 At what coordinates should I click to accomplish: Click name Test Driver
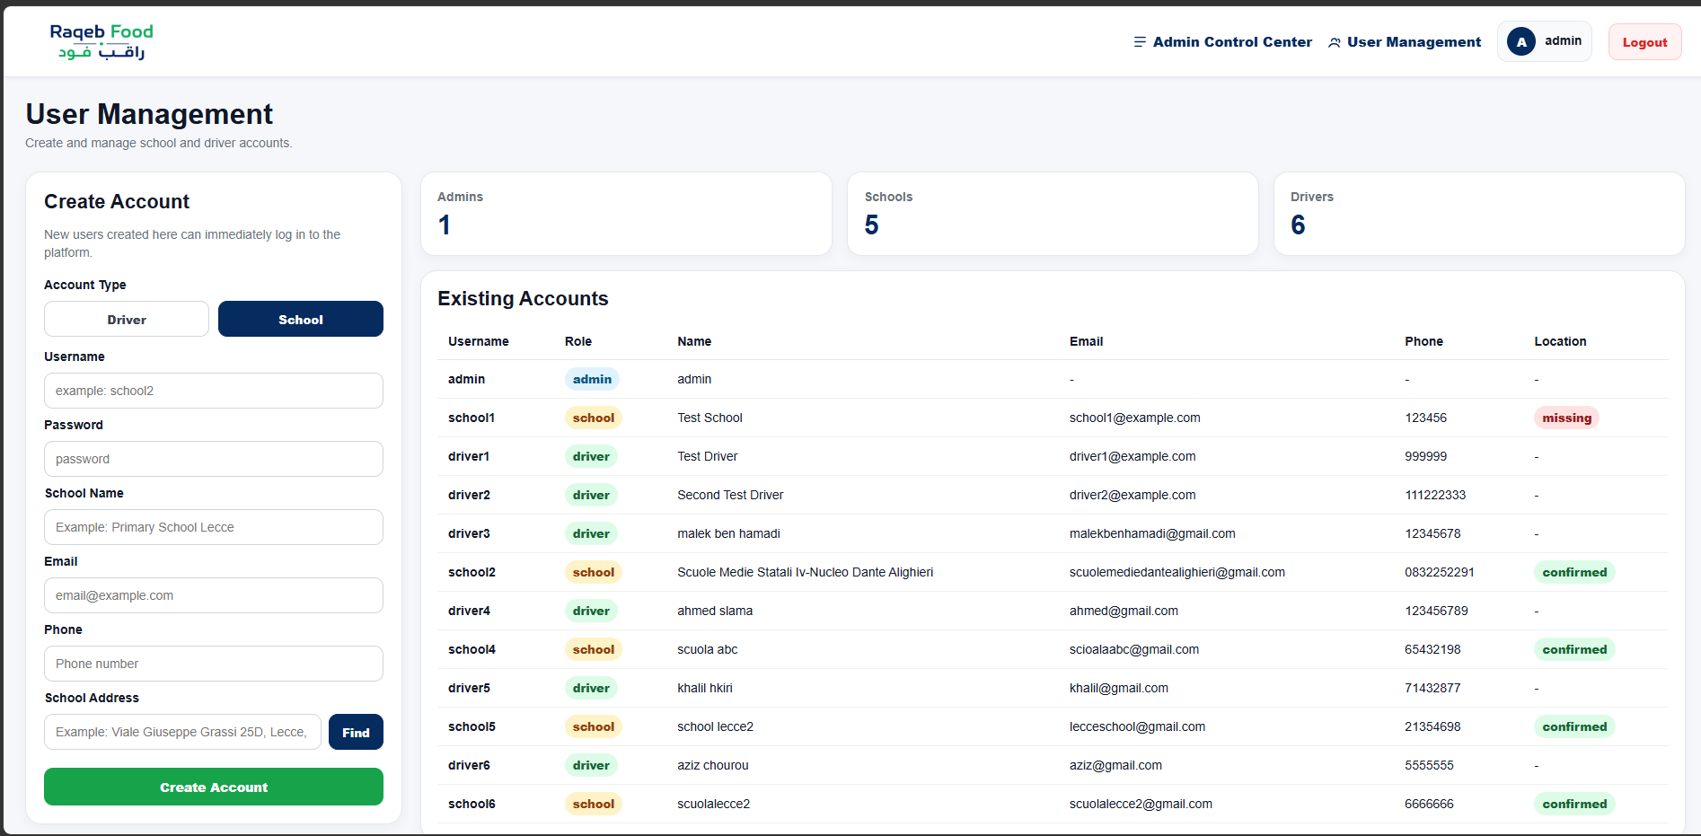click(707, 456)
